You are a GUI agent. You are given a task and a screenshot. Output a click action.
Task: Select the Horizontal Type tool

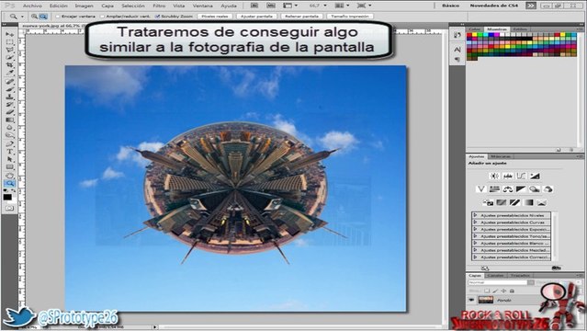coord(10,152)
